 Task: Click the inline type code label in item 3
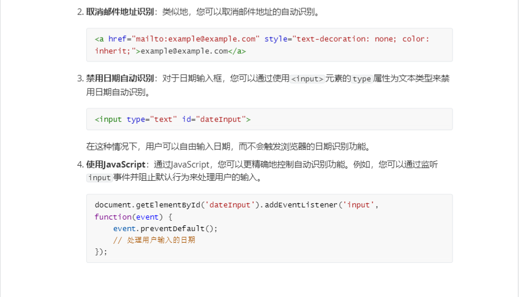tap(362, 79)
